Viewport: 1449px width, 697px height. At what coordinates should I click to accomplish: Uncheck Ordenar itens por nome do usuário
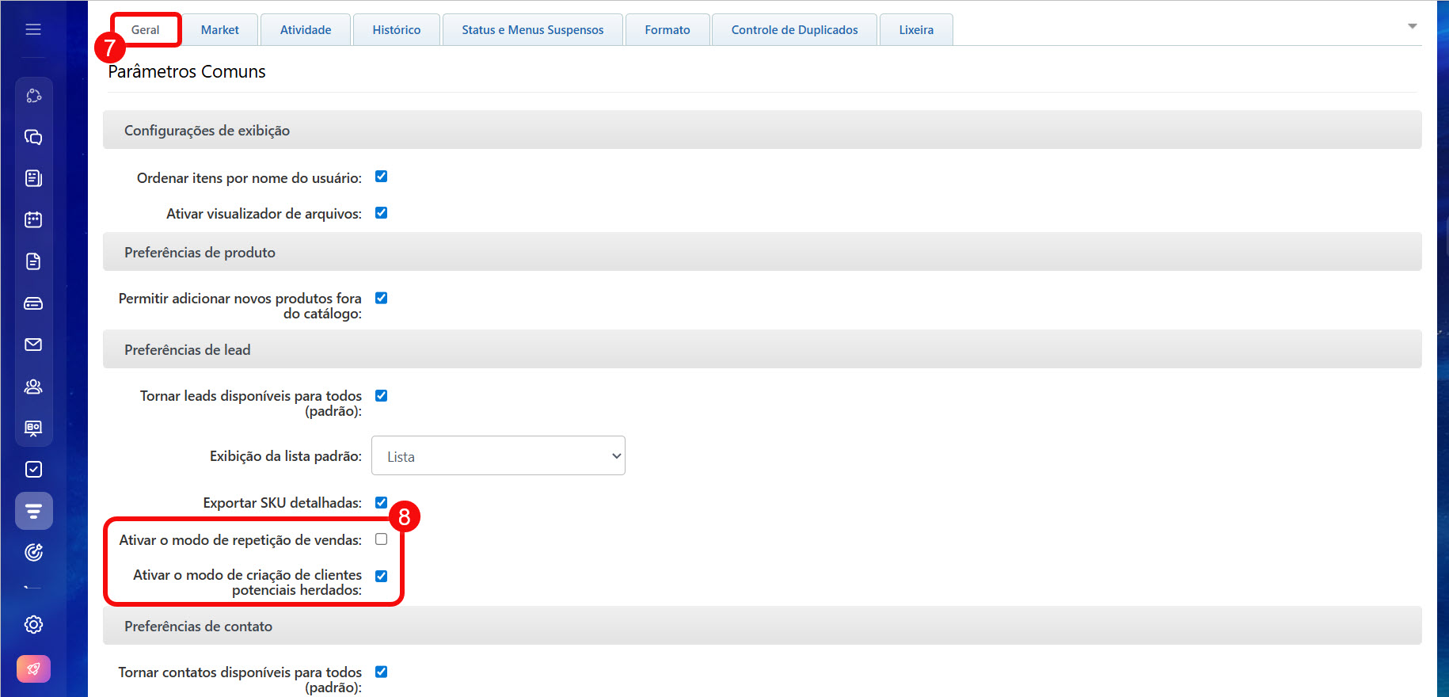click(381, 177)
